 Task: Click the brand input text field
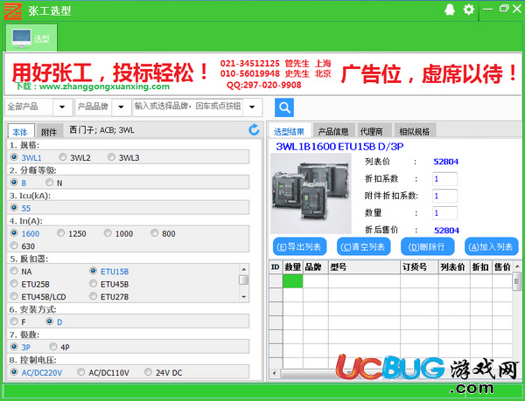[188, 107]
